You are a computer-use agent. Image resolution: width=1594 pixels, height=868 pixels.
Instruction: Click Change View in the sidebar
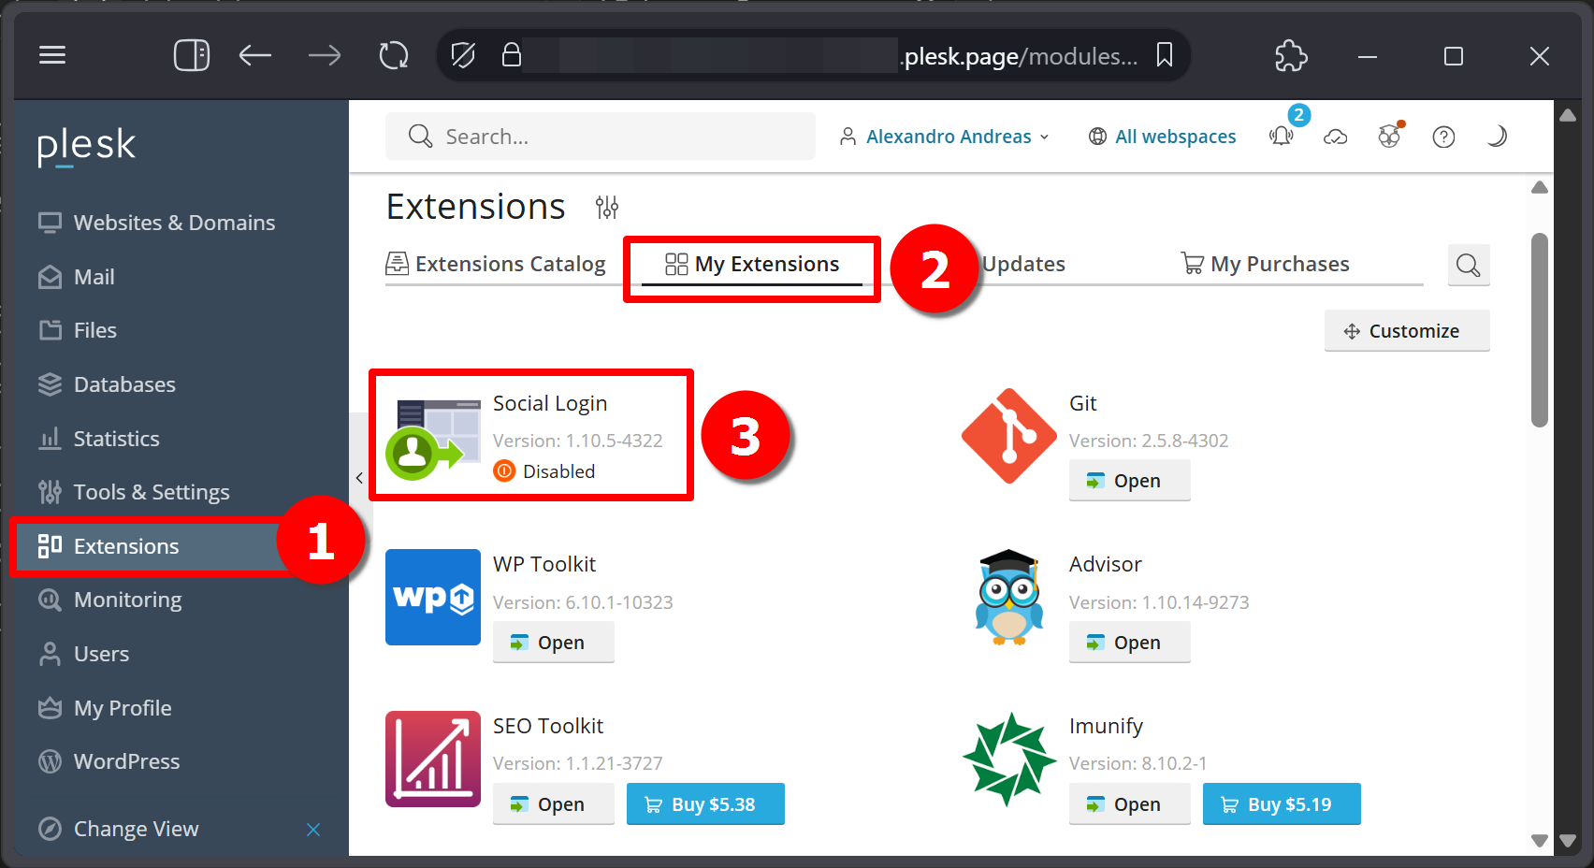pos(136,829)
